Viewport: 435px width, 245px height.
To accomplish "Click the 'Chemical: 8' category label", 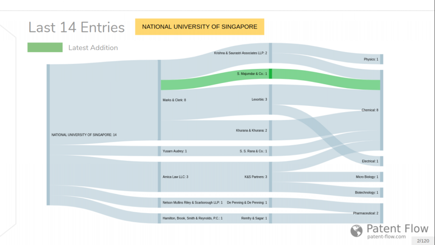I will 370,110.
